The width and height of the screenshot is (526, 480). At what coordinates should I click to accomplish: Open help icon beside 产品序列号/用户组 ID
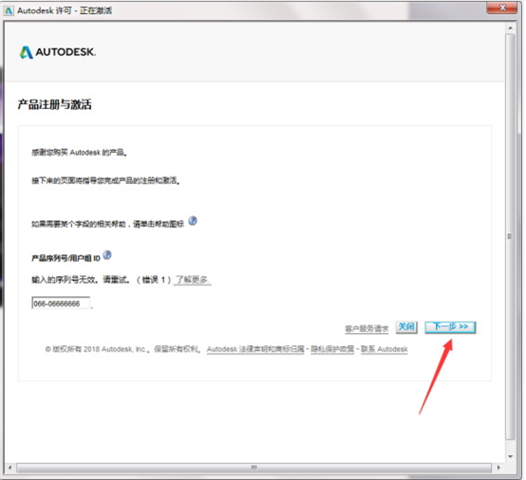click(107, 255)
